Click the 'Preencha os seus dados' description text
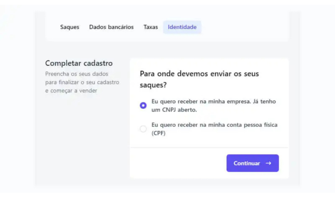This screenshot has height=211, width=335. pos(77,74)
